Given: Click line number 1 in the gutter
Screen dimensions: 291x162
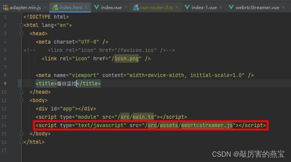Looking at the screenshot, I should [5, 17].
